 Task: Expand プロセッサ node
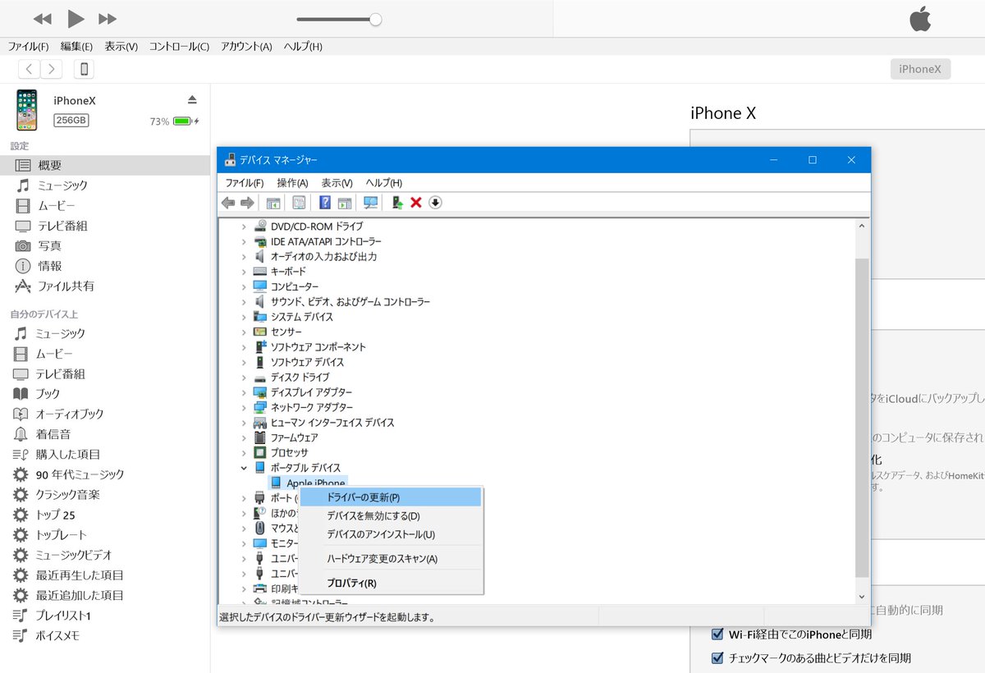pos(244,452)
